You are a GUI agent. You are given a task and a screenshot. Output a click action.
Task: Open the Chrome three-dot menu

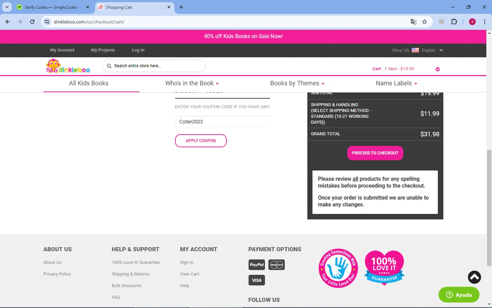(484, 22)
